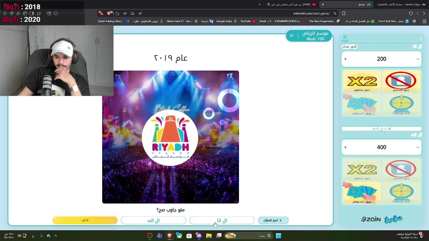Choose the ال انت team answer button
This screenshot has width=429, height=241.
(154, 220)
